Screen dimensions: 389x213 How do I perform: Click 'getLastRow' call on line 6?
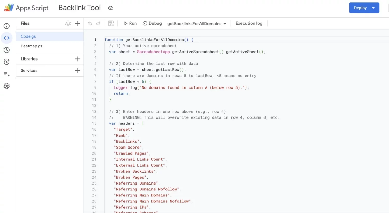(x=168, y=70)
